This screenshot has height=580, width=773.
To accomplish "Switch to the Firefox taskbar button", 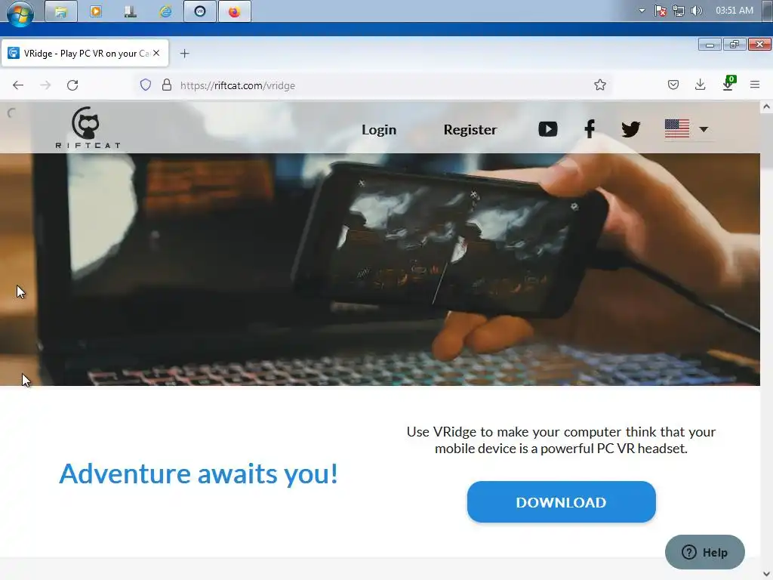I will (235, 11).
